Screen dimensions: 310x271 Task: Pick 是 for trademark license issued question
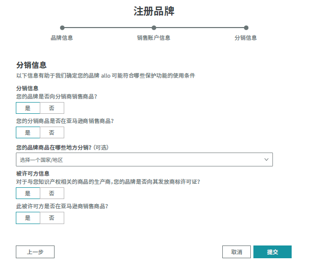click(x=28, y=193)
